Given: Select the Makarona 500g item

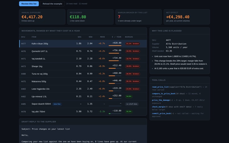Looking at the screenshot, I should point(39,81).
